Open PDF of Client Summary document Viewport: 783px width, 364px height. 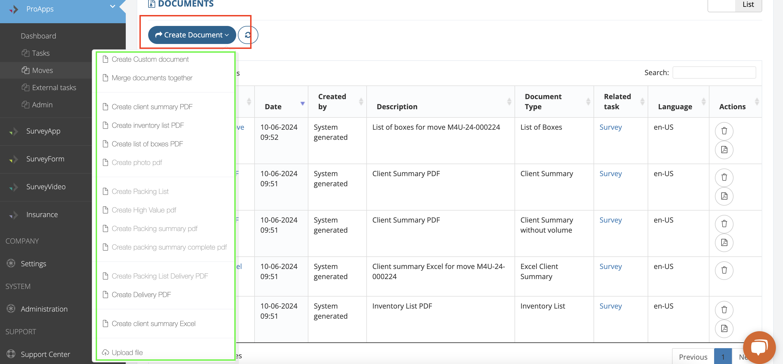click(724, 196)
